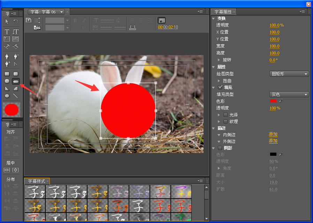Click the 透明度 100.0 % transform value
Viewport: 313px width, 223px height.
pyautogui.click(x=277, y=25)
